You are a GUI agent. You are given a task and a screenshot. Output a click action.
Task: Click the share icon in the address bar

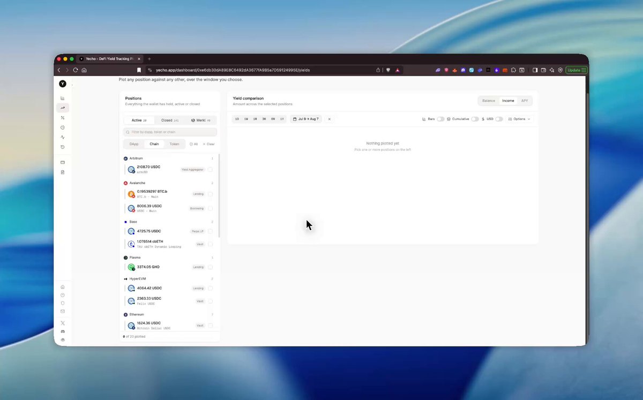coord(378,70)
